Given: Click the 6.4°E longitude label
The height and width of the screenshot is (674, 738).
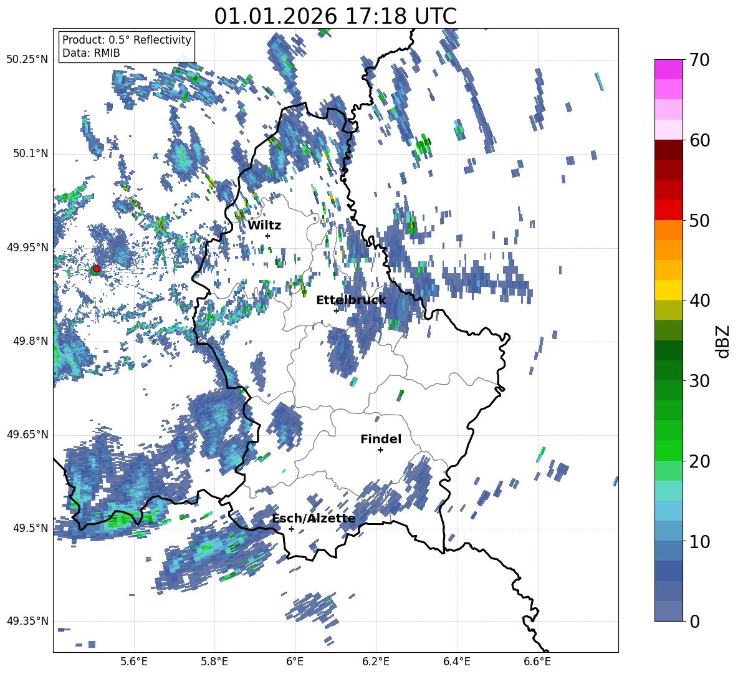Looking at the screenshot, I should coord(456,662).
